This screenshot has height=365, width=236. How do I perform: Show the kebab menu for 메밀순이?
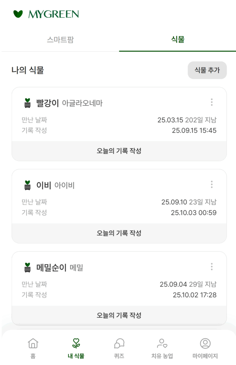(x=211, y=267)
